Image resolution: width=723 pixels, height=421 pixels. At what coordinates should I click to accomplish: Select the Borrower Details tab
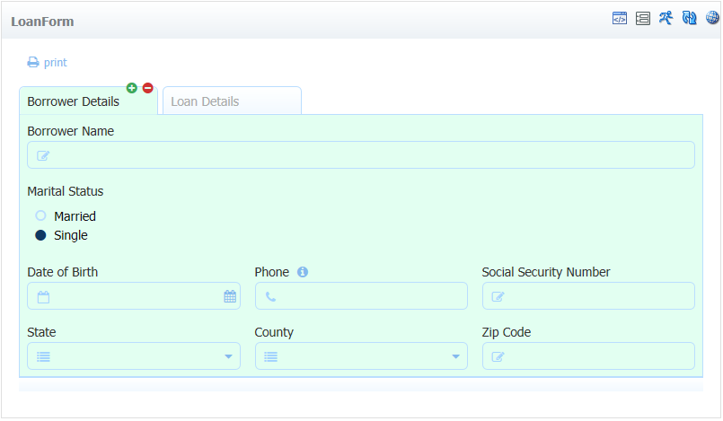coord(88,101)
